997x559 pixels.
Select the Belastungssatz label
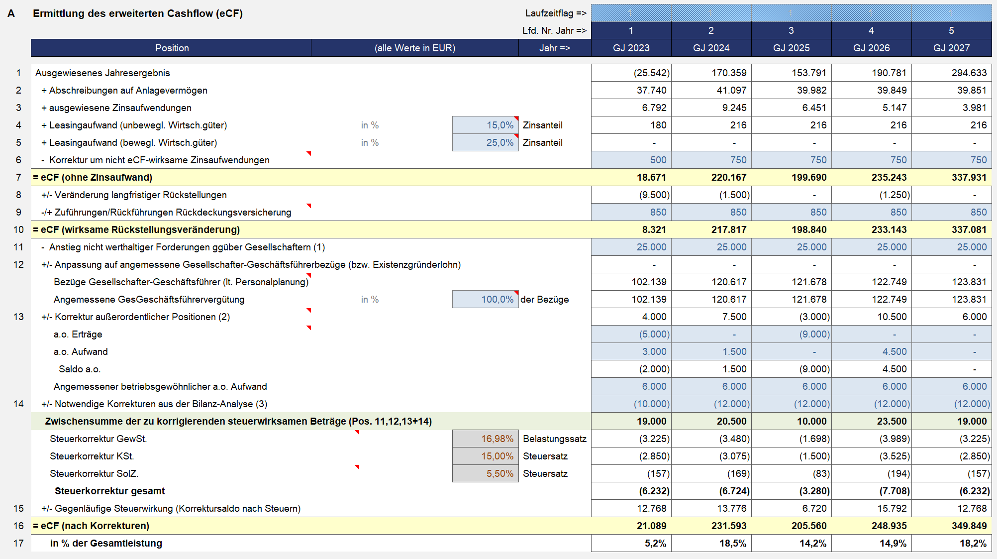[555, 439]
